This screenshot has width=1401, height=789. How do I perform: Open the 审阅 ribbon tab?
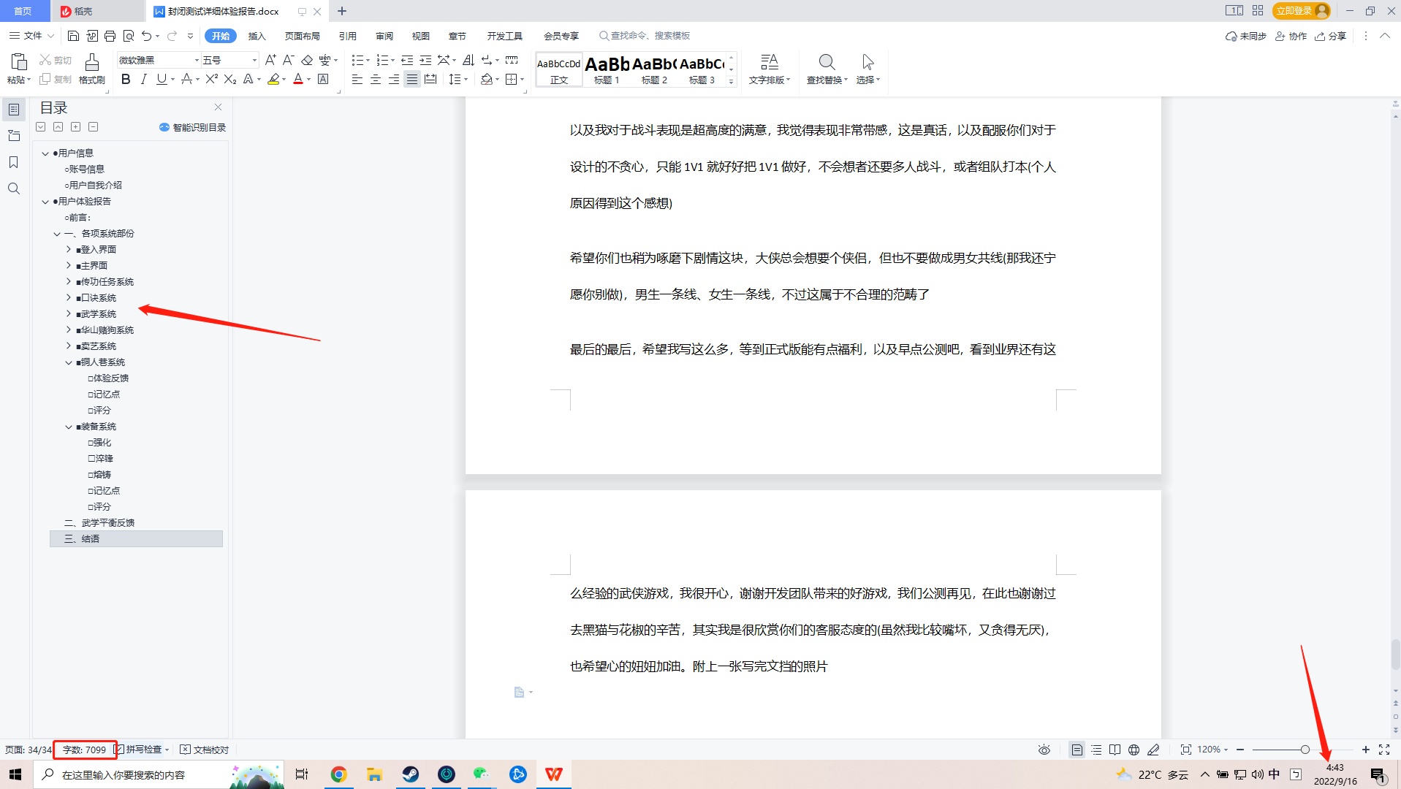coord(384,36)
